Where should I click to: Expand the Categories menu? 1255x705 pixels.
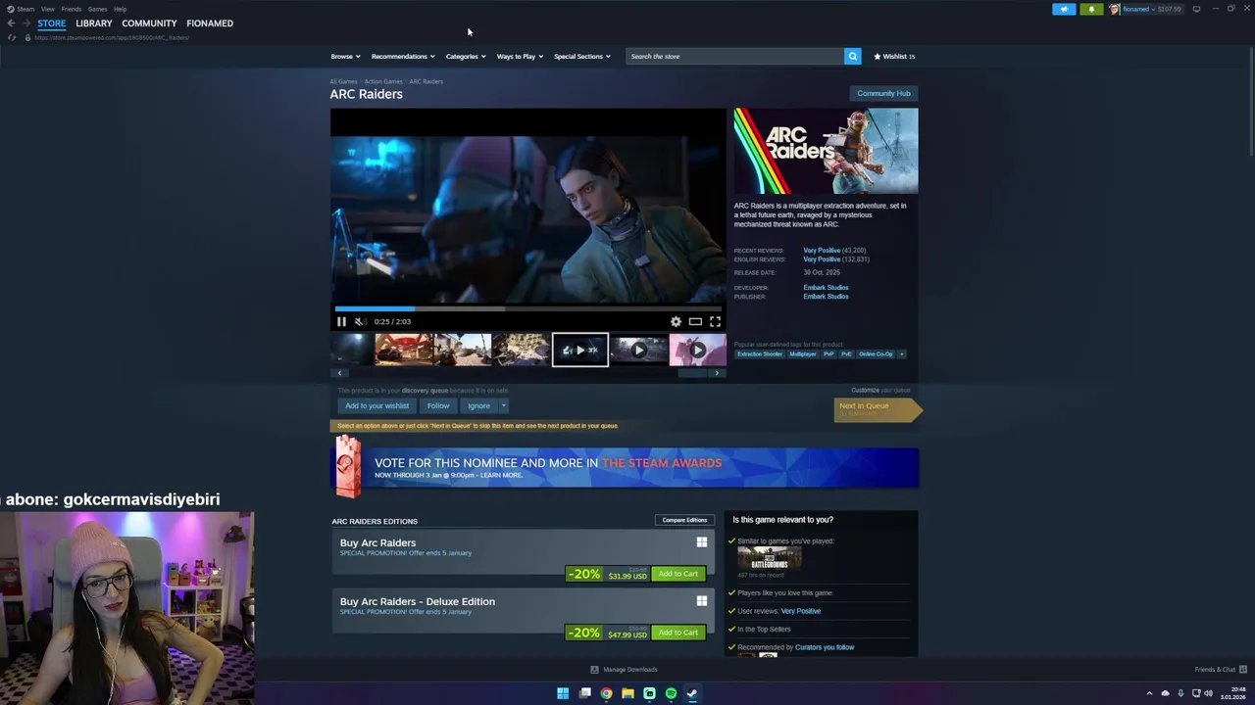pyautogui.click(x=466, y=56)
